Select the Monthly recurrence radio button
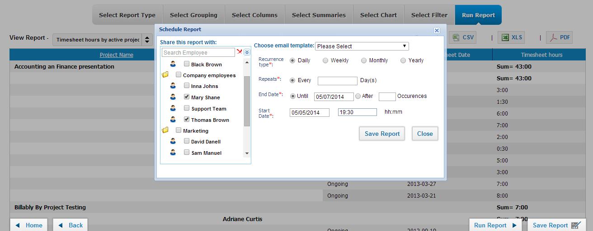Image resolution: width=593 pixels, height=231 pixels. click(x=364, y=60)
